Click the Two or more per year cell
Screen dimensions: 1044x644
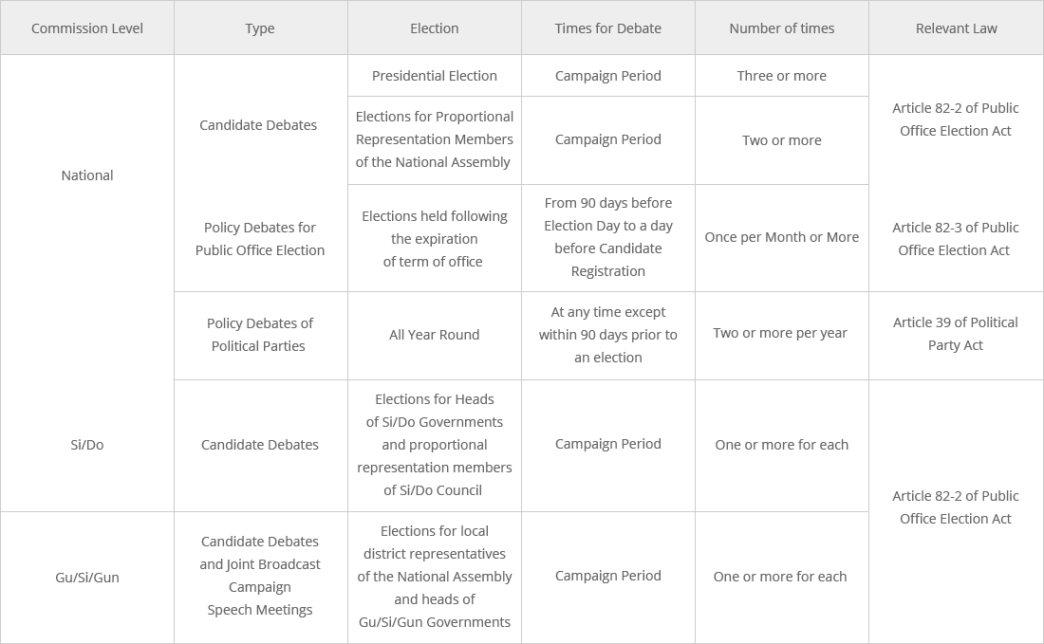(780, 333)
